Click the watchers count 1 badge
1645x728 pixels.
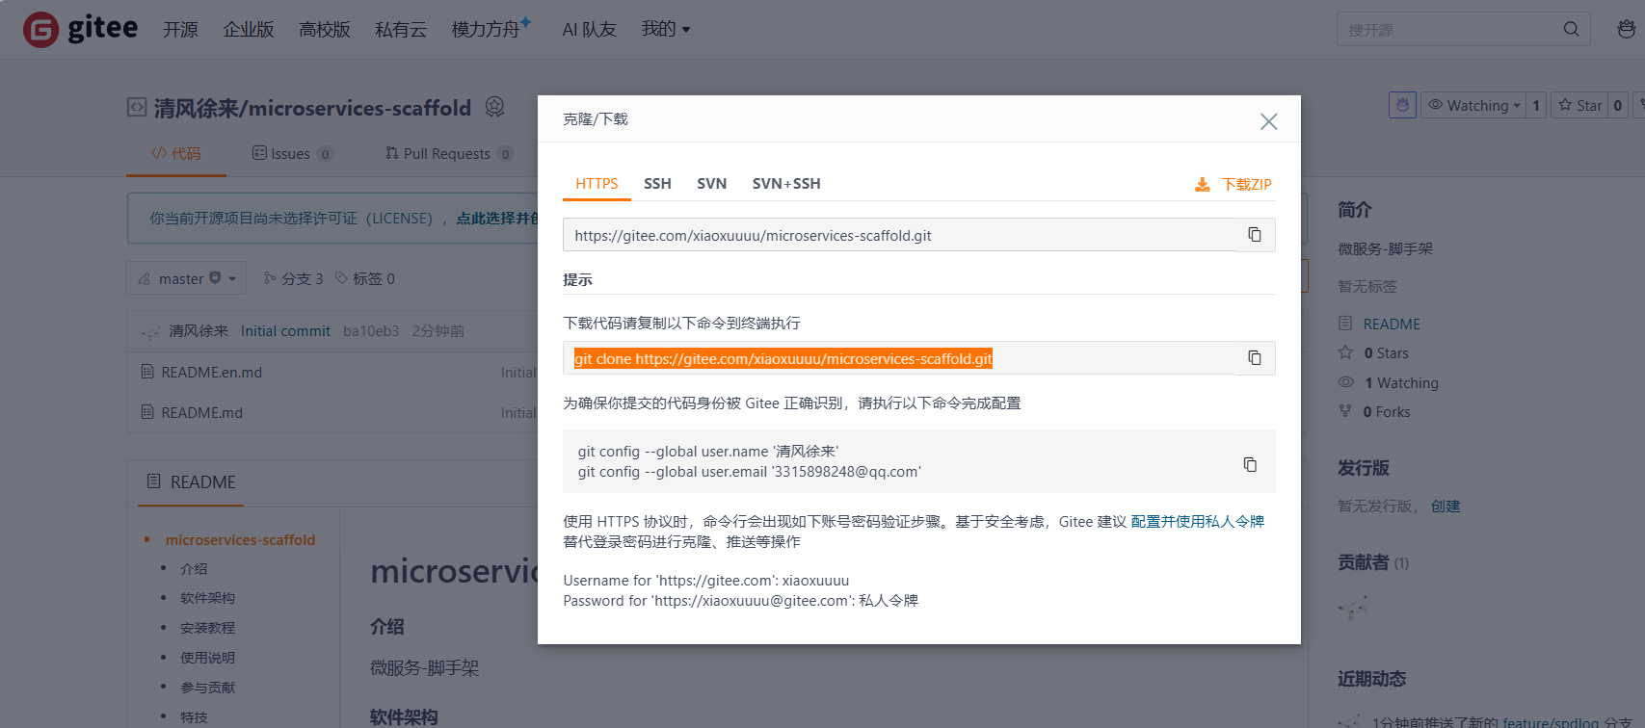(1536, 105)
